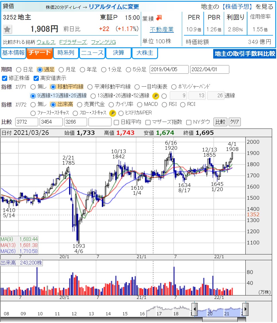
Task: Uncheck the 修正株価 checkbox
Action: point(5,78)
